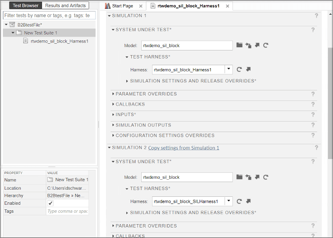Open Harness dropdown showing rtwdemo_sil_block_Harness1
The height and width of the screenshot is (238, 333).
229,69
